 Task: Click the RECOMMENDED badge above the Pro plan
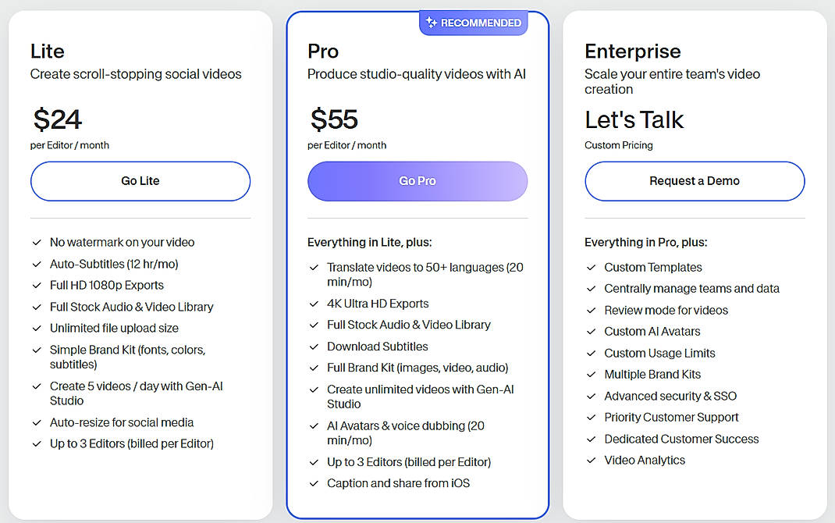473,23
